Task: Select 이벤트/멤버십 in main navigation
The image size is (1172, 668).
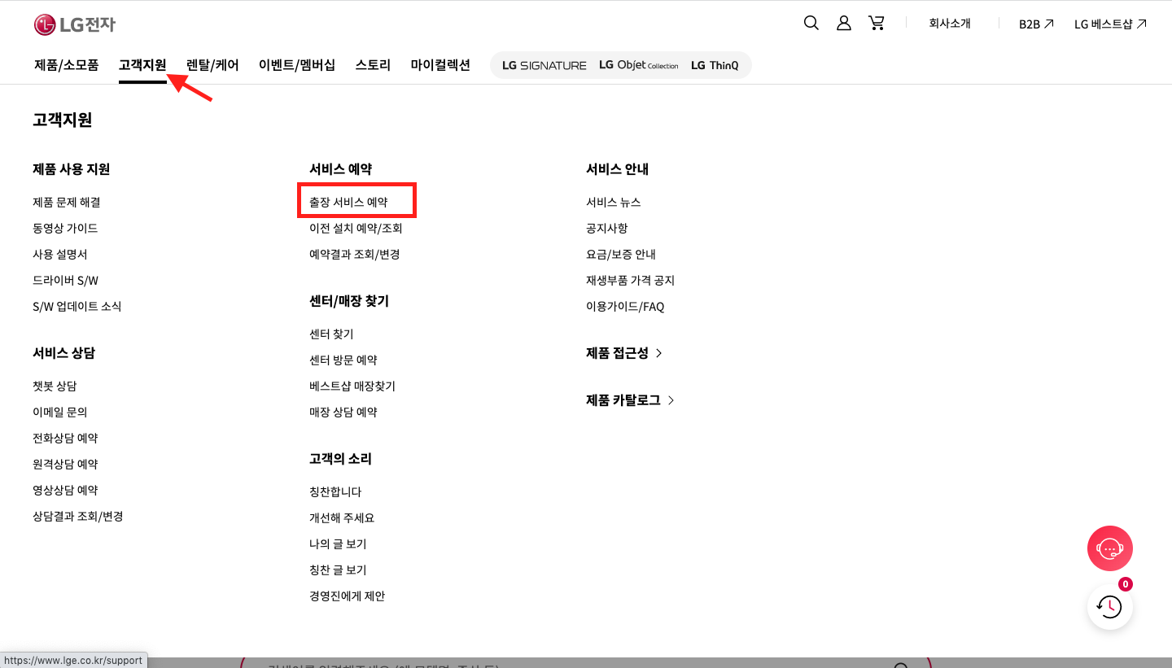Action: coord(297,65)
